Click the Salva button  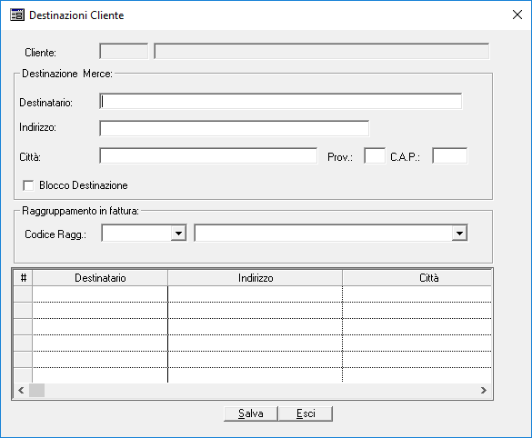[x=251, y=413]
